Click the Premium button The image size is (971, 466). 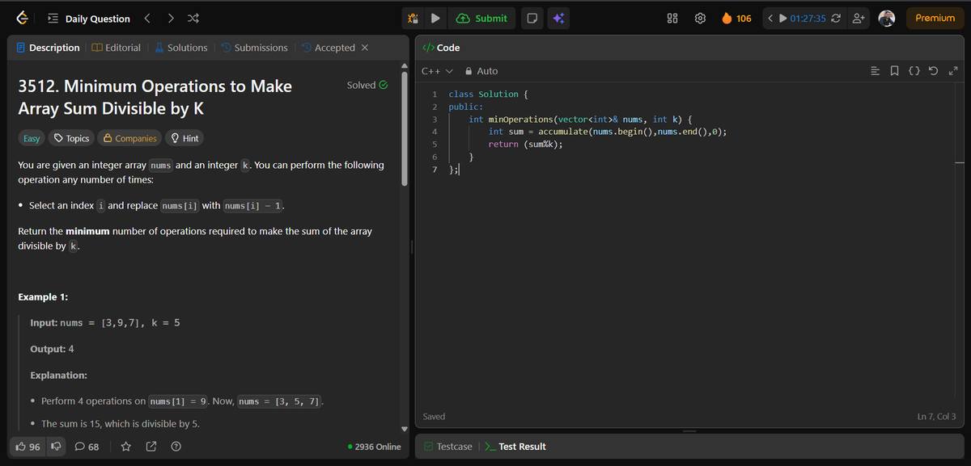click(x=935, y=19)
